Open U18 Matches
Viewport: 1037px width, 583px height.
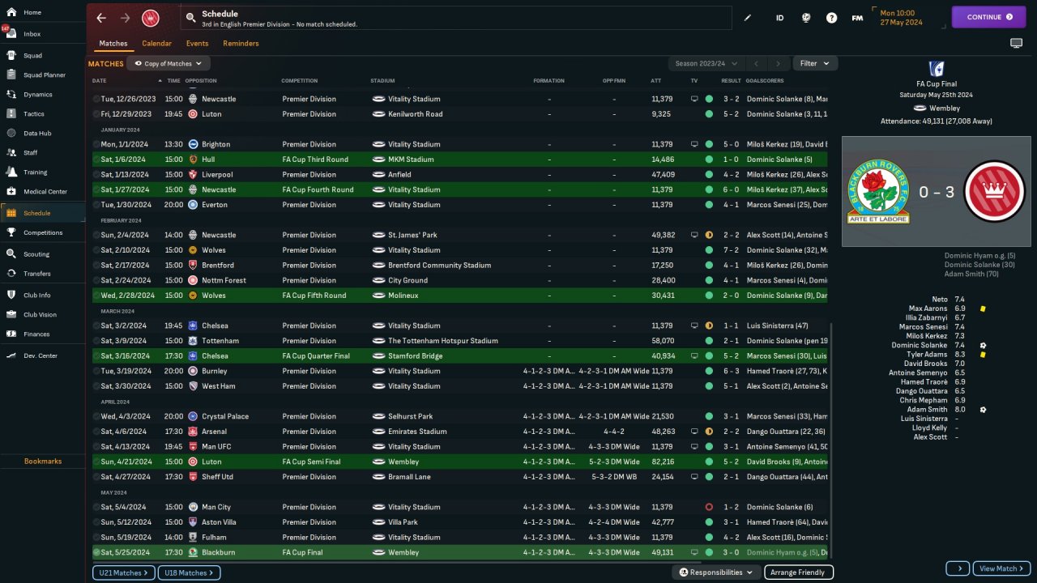pos(189,572)
